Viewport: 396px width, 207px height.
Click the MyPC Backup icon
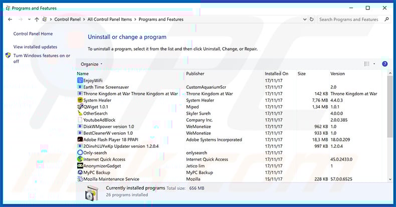tap(80, 172)
